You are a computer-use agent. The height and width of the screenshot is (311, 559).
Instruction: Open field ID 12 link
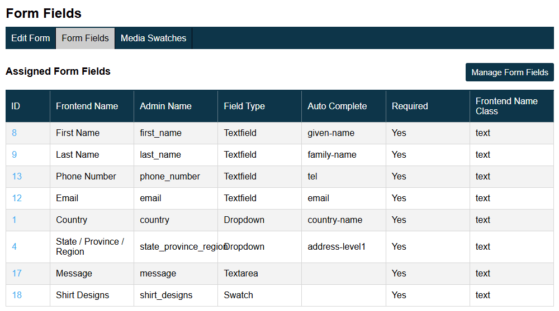point(17,198)
